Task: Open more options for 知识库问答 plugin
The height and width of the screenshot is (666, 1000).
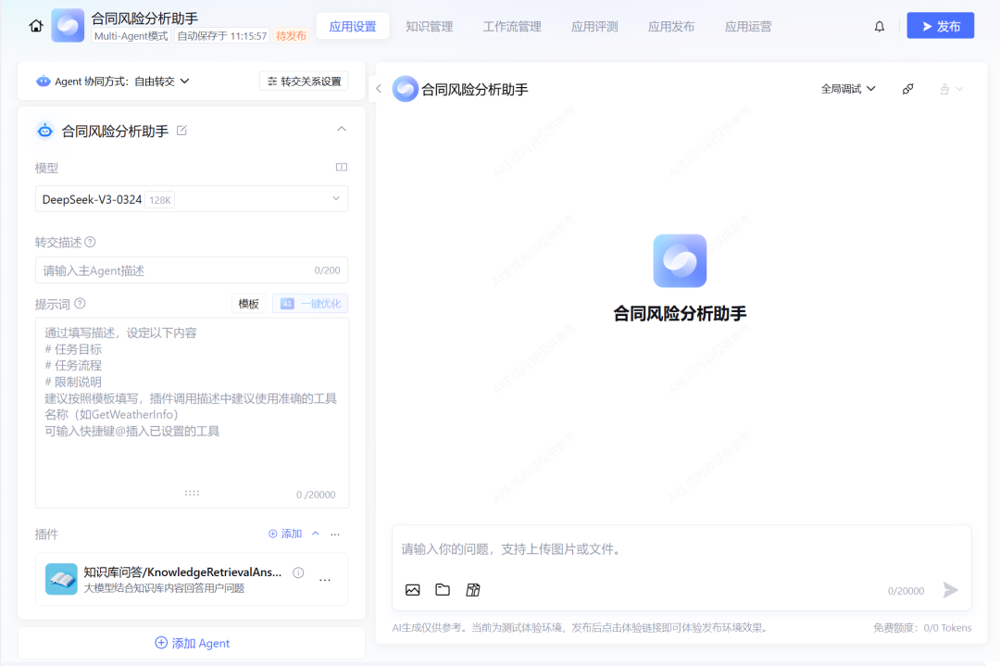Action: coord(325,580)
